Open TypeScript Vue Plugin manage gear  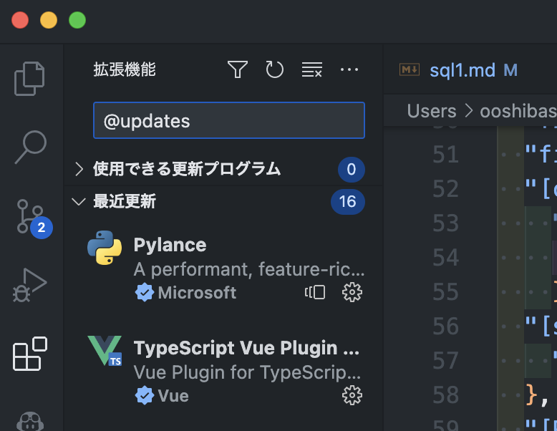[352, 395]
